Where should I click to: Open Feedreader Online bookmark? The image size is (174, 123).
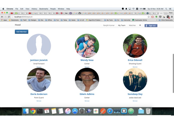139,20
